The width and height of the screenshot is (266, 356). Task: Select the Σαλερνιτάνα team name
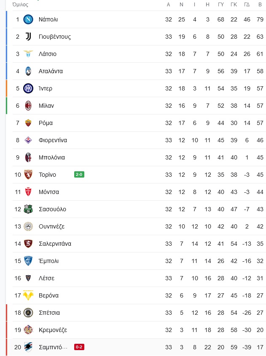click(55, 244)
